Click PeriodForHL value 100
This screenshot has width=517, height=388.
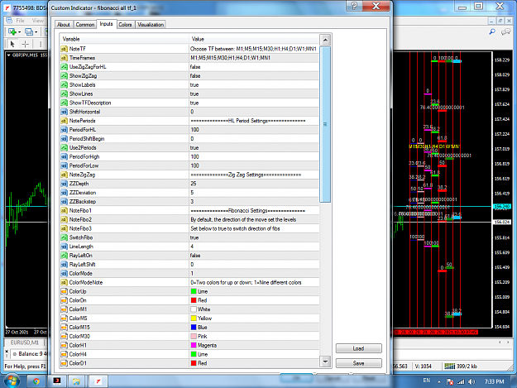coord(194,130)
